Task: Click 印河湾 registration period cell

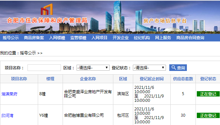Action: click(152, 115)
